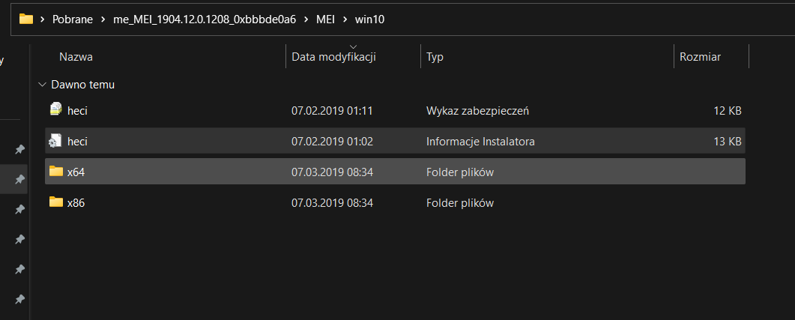Screen dimensions: 795x320
Task: Open the chevron after the me_MEI_1904 breadcrumb
Action: 308,19
